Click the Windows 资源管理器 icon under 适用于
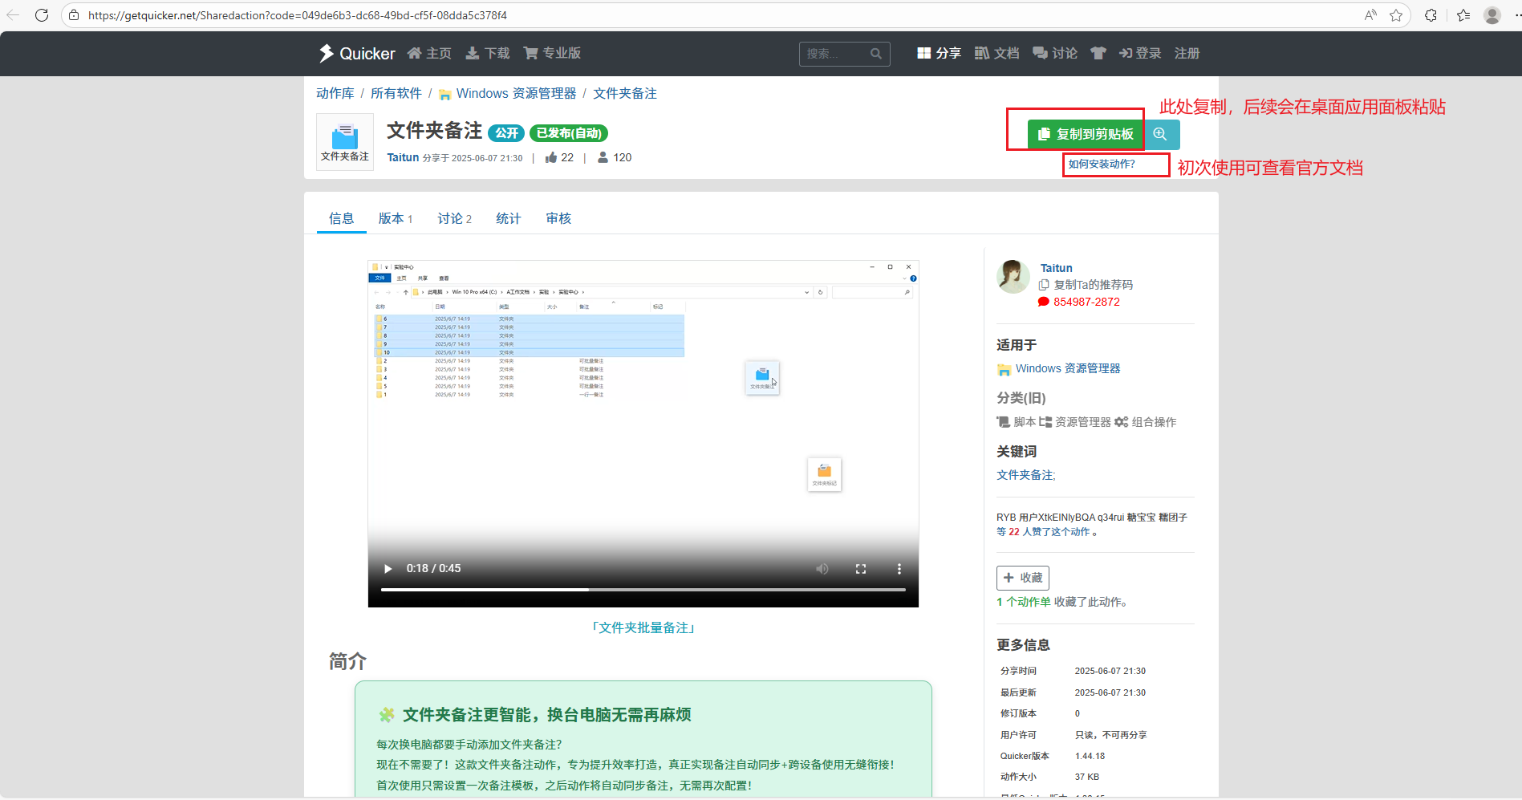This screenshot has width=1522, height=800. (1005, 368)
